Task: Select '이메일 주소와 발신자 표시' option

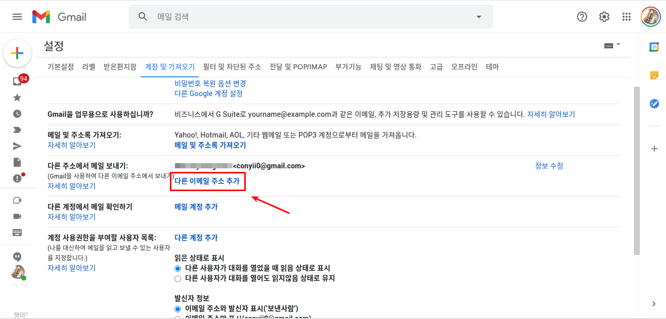Action: click(x=177, y=308)
